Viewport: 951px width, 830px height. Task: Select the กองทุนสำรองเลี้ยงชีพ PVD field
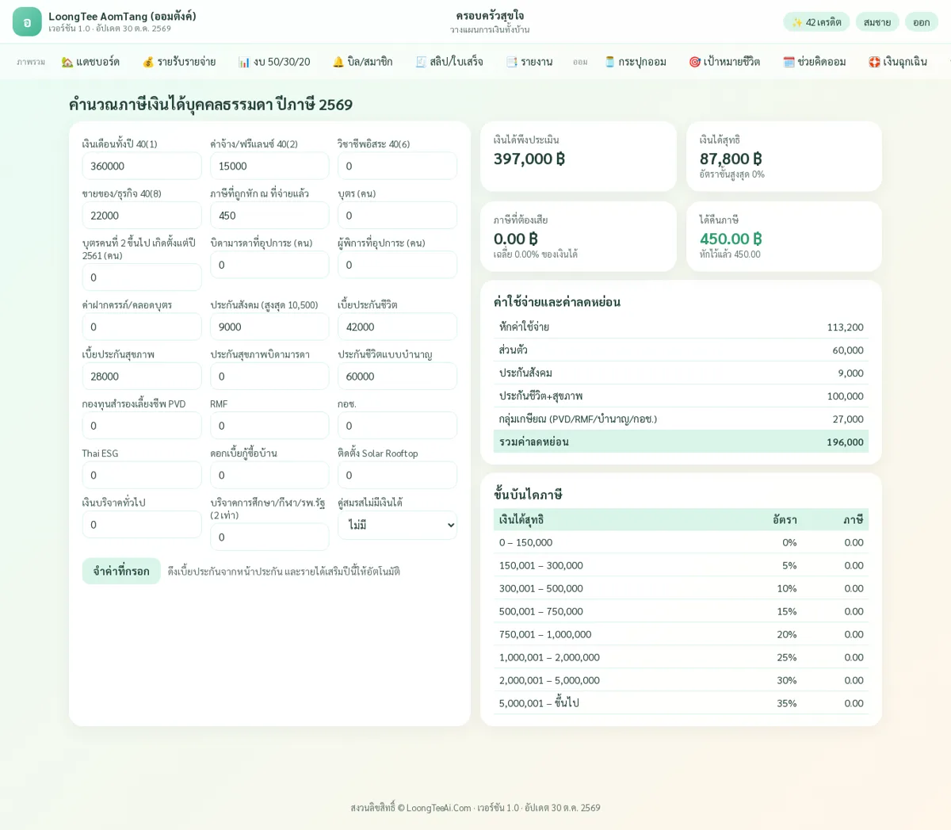point(142,426)
